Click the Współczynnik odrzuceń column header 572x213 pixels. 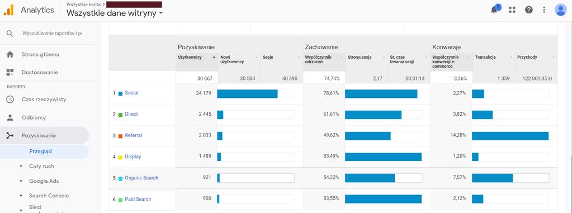[324, 62]
